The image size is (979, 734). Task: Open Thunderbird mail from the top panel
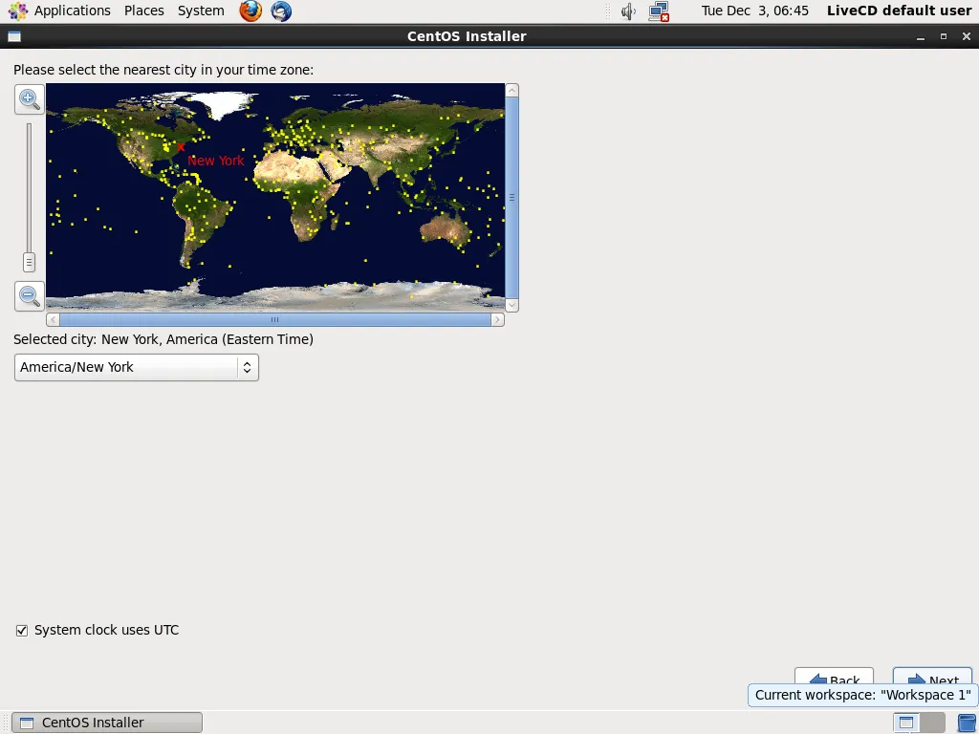tap(281, 11)
